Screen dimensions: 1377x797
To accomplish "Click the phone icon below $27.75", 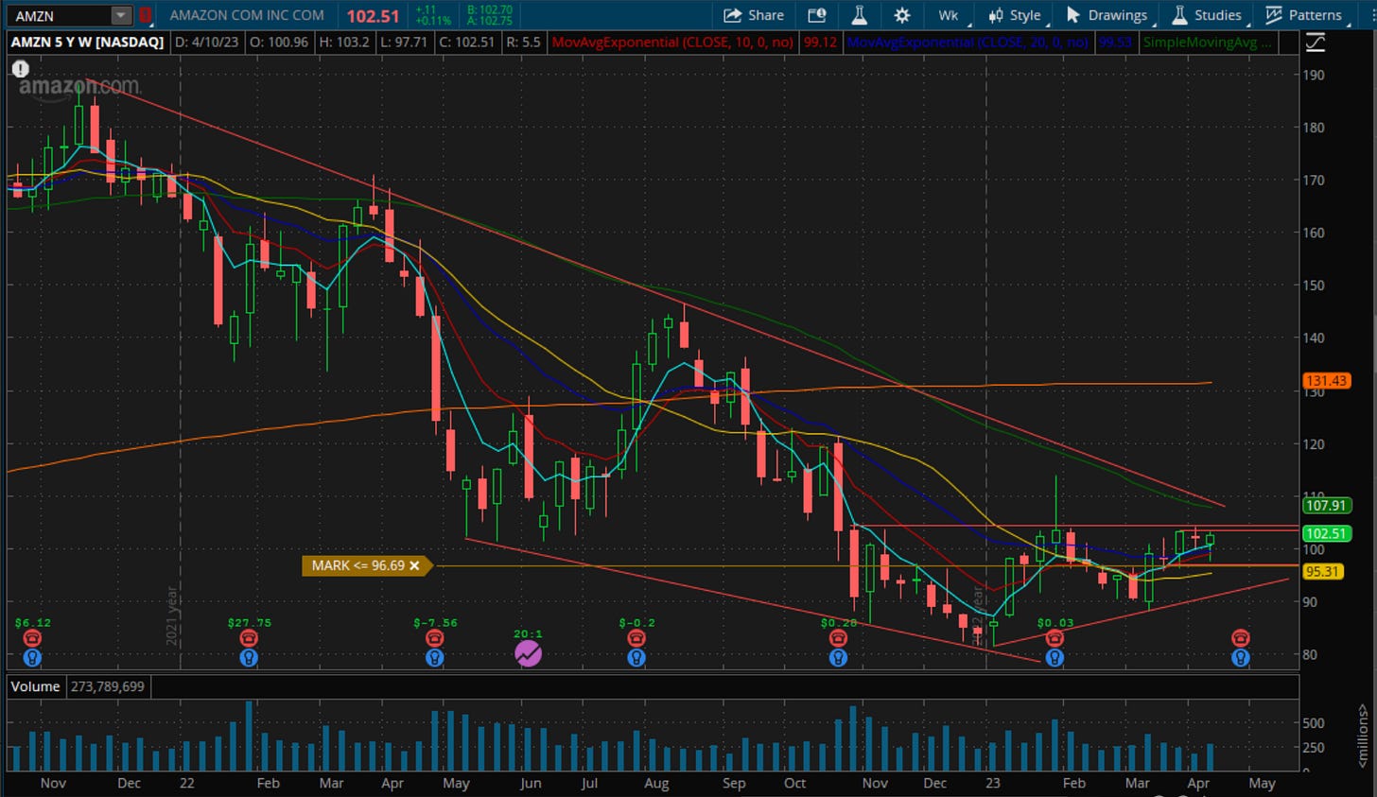I will pos(249,638).
